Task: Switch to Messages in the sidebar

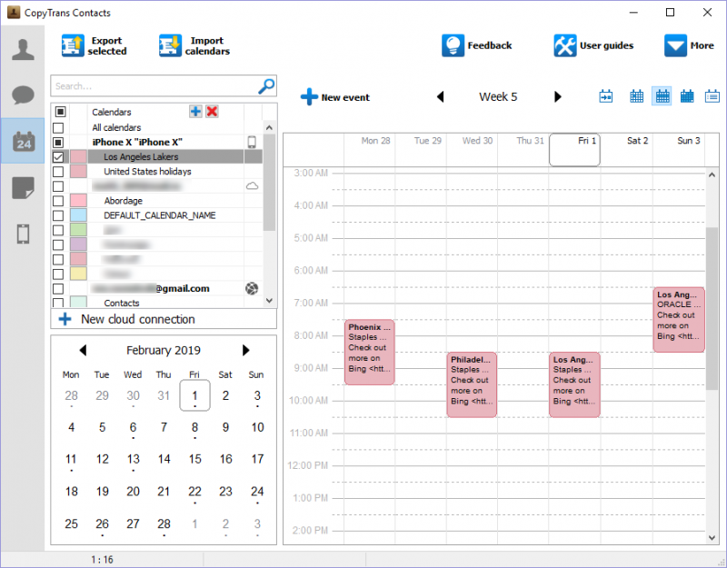Action: pyautogui.click(x=23, y=95)
